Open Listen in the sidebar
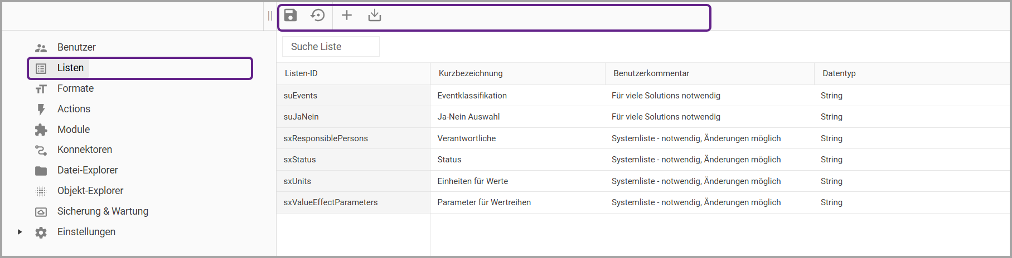1012x258 pixels. point(70,68)
